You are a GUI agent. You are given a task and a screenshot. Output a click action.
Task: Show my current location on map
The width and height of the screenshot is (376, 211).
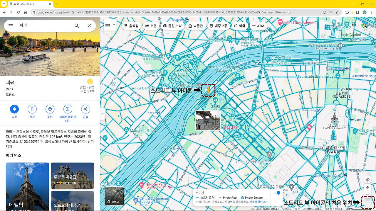point(367,180)
